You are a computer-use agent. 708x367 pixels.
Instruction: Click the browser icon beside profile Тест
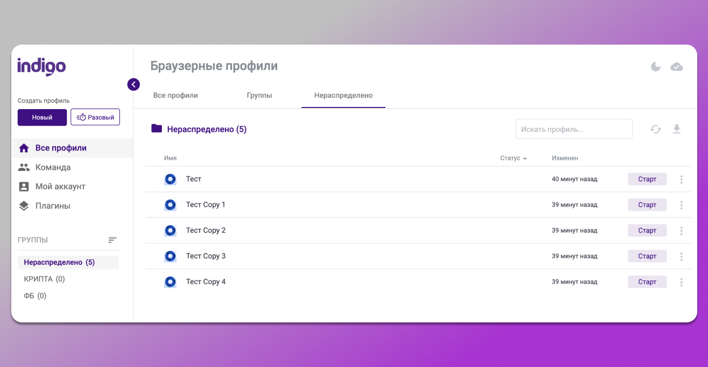pos(171,179)
